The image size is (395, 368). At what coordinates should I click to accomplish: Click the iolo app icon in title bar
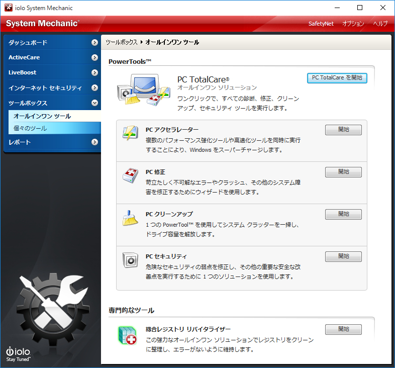(x=9, y=8)
